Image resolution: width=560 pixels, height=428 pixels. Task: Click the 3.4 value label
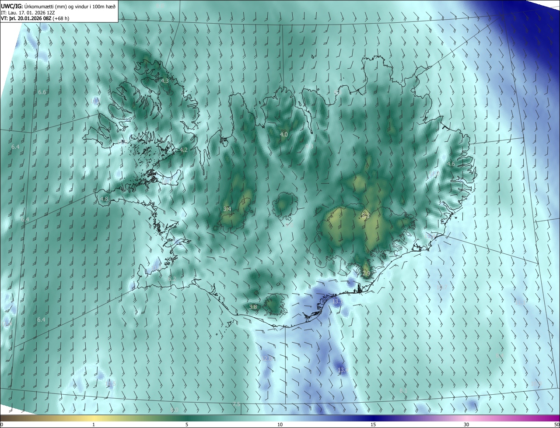click(227, 209)
